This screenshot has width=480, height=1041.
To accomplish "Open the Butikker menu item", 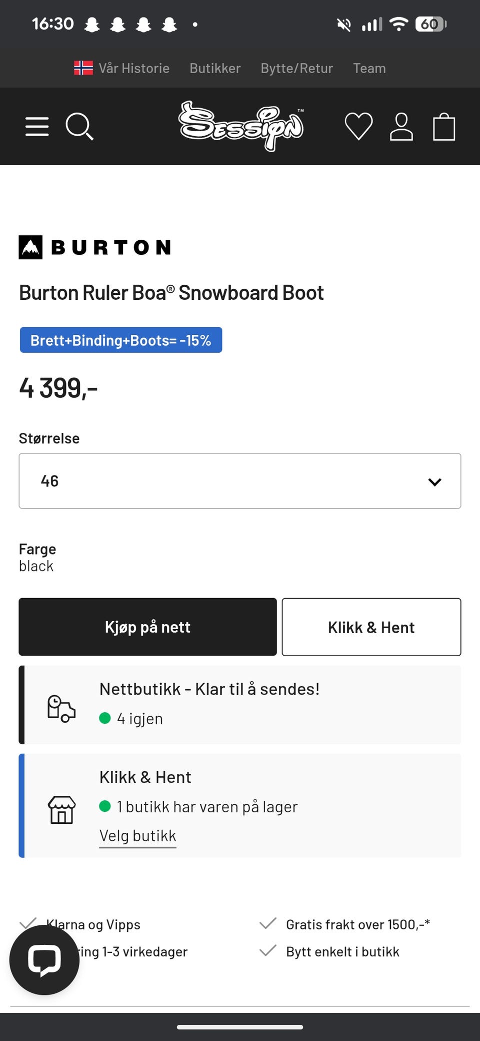I will [x=215, y=68].
